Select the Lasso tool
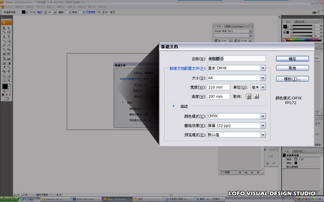The image size is (324, 202). coord(9,32)
